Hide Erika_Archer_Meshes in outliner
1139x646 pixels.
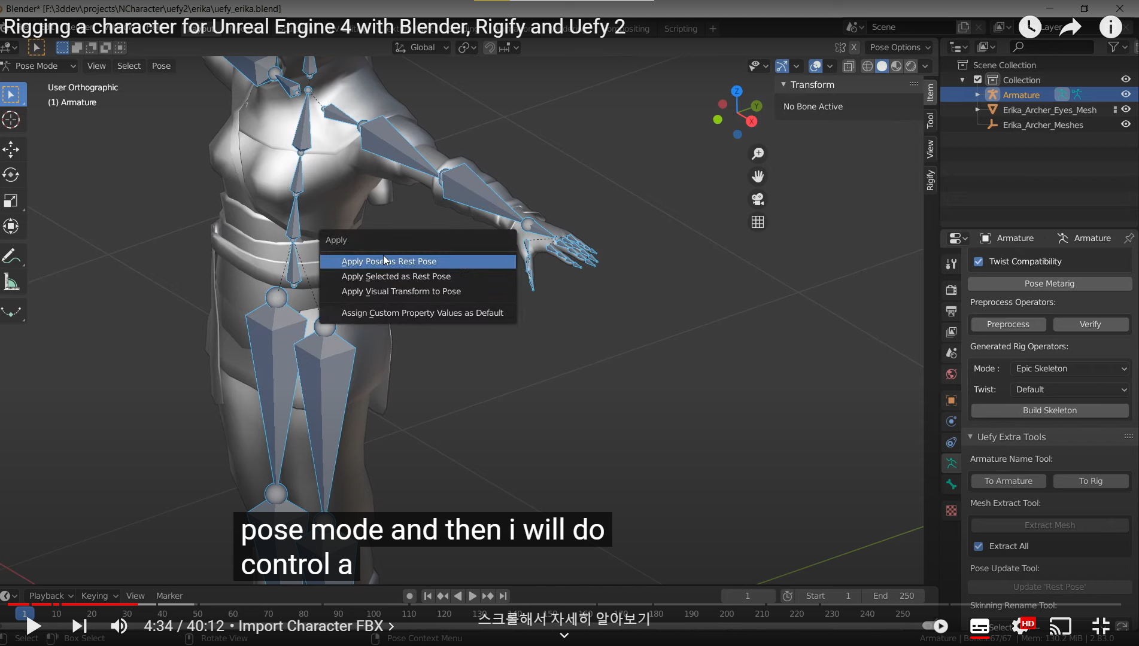click(1126, 124)
